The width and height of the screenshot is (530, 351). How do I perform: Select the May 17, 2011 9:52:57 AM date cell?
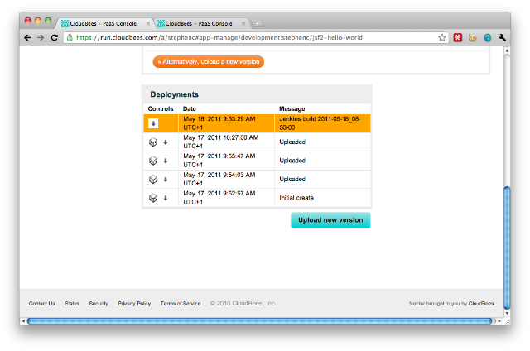pos(226,198)
